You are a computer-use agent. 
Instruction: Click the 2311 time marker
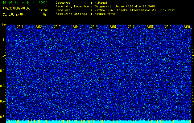(x=20, y=27)
